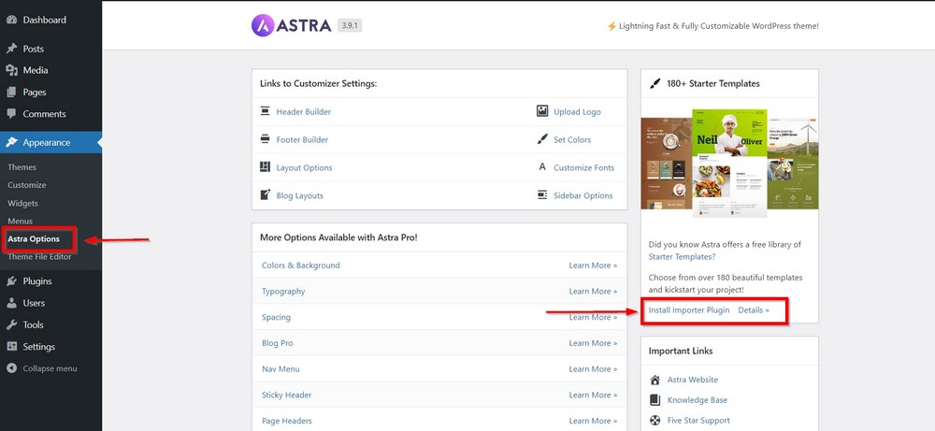Open the Header Builder link
The width and height of the screenshot is (935, 431).
[304, 111]
